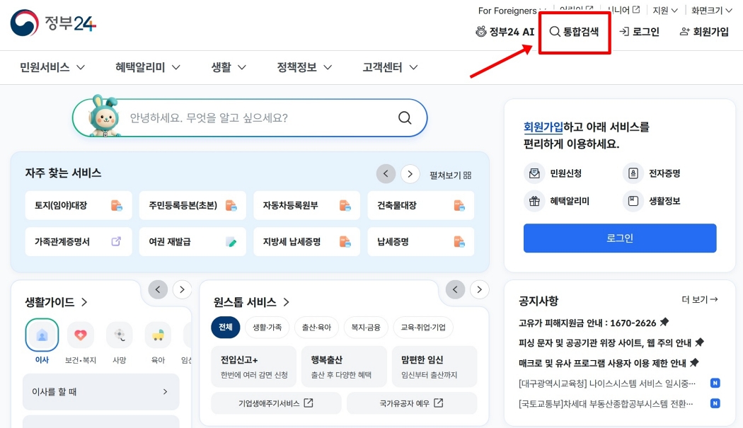Open the 맘편한 임신 card
The height and width of the screenshot is (428, 743).
[x=434, y=366]
